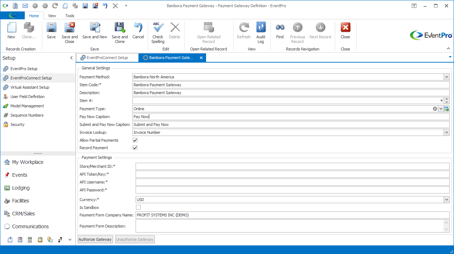The height and width of the screenshot is (254, 454).
Task: Open the database report icon in navigation footer
Action: point(50,240)
